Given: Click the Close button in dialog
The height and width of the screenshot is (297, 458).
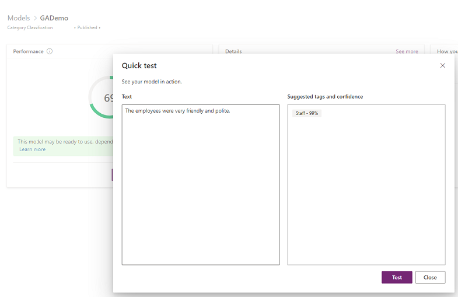Looking at the screenshot, I should tap(430, 277).
